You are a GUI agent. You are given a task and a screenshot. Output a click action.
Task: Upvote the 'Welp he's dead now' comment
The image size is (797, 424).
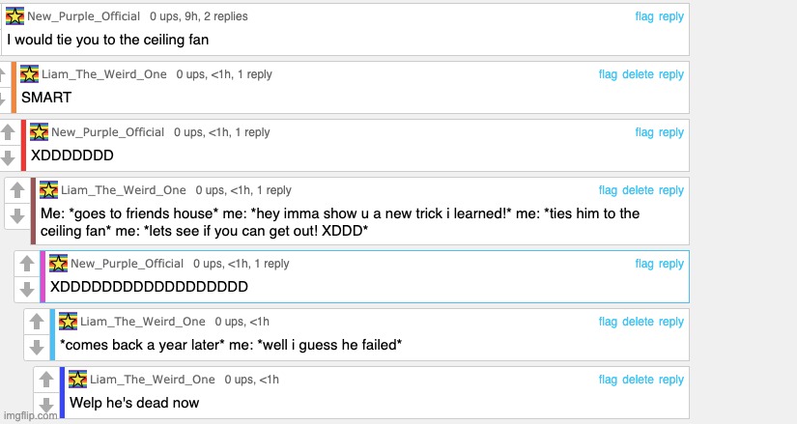(x=46, y=380)
